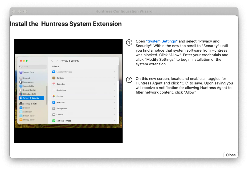Open the "System Settings" link in step 1
248x170 pixels.
tap(162, 41)
